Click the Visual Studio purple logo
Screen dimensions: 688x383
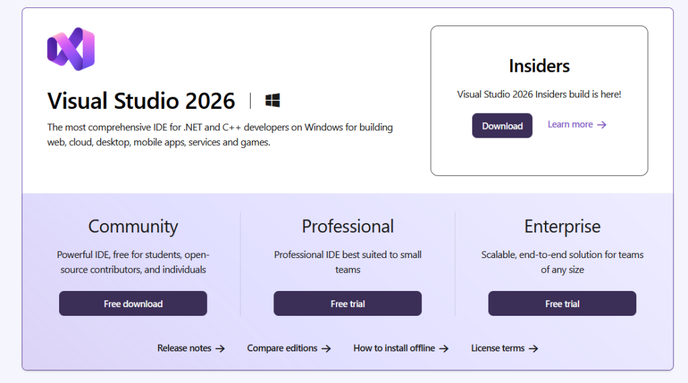point(71,48)
